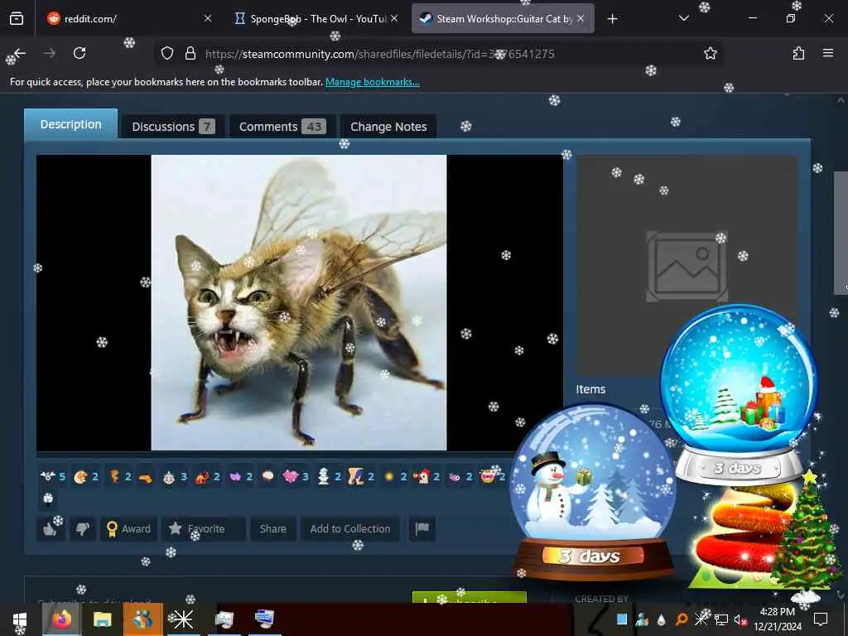Open the Windows notification center
This screenshot has height=636, width=848.
(821, 619)
